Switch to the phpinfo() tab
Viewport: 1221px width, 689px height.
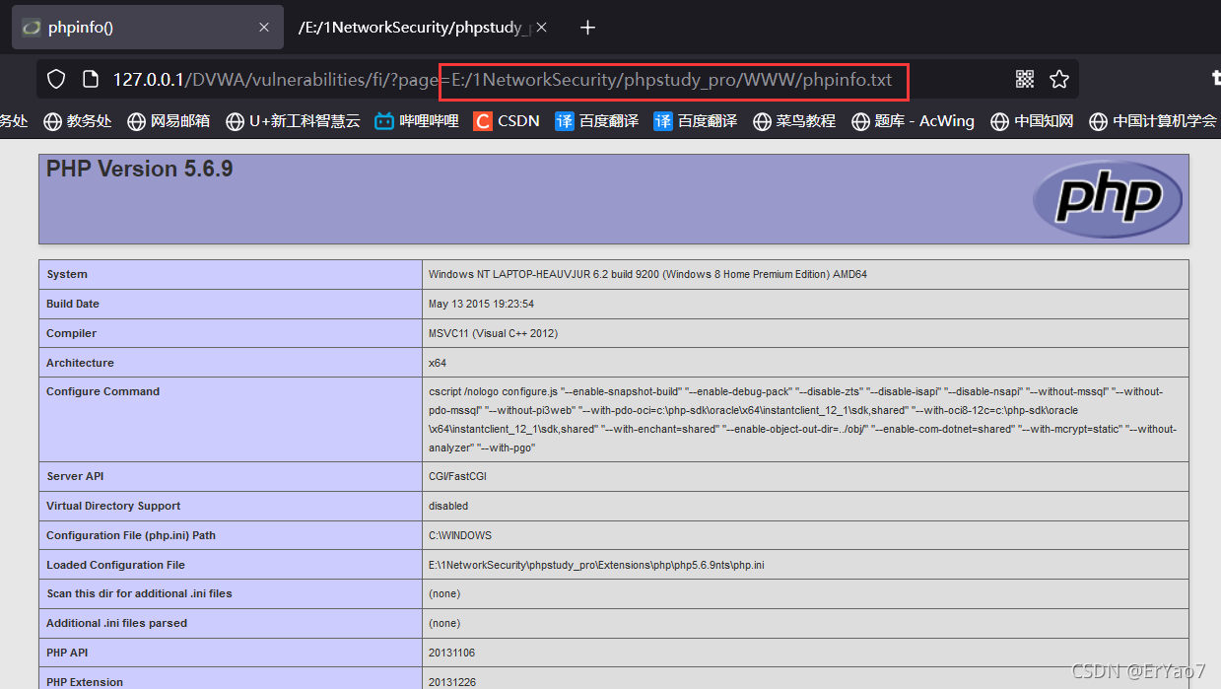tap(148, 28)
